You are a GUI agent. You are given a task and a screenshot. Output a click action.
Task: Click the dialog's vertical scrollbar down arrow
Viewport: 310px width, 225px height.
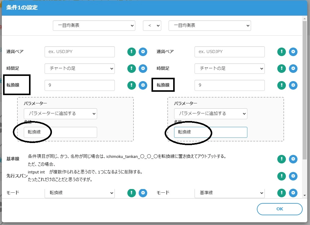[305, 195]
